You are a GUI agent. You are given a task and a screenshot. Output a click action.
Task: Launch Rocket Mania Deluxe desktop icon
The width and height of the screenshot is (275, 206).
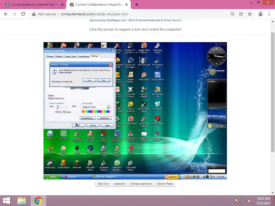[144, 106]
